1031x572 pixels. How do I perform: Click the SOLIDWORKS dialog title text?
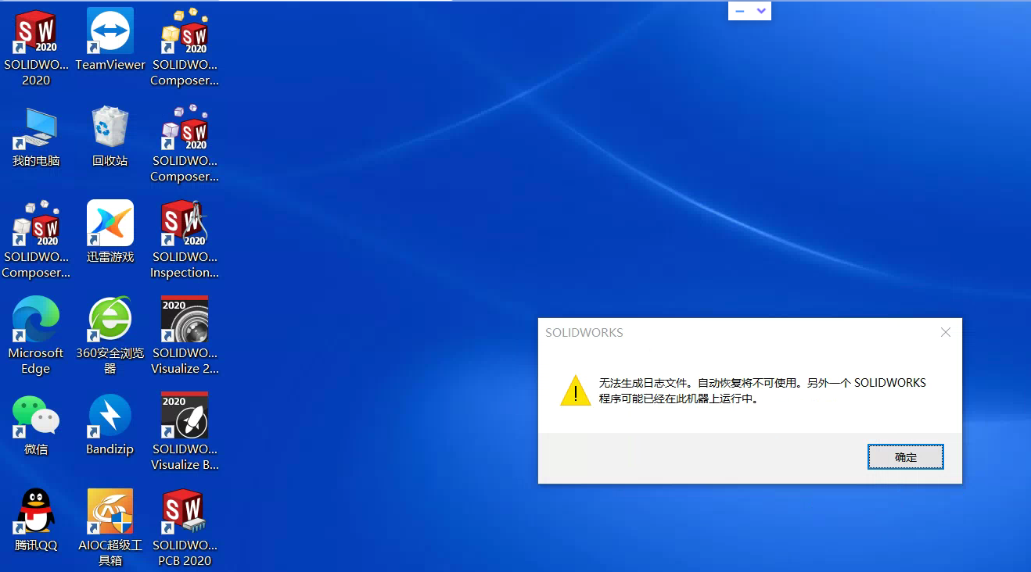coord(584,332)
